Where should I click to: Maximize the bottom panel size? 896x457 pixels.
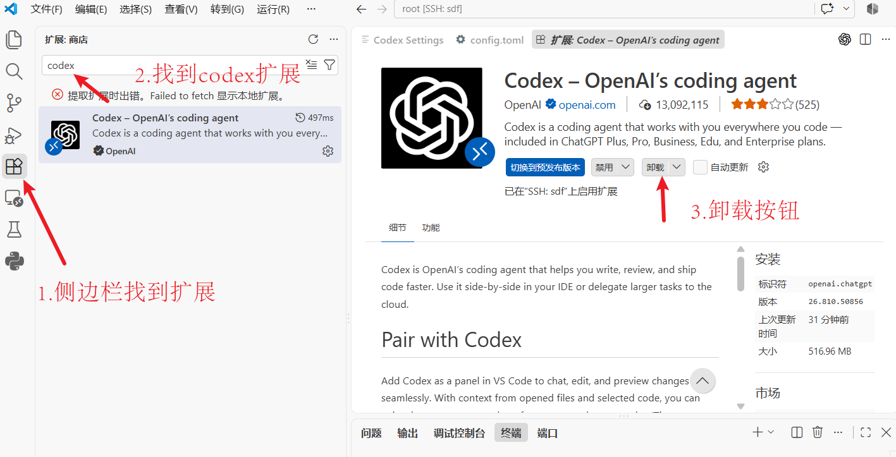pyautogui.click(x=866, y=432)
